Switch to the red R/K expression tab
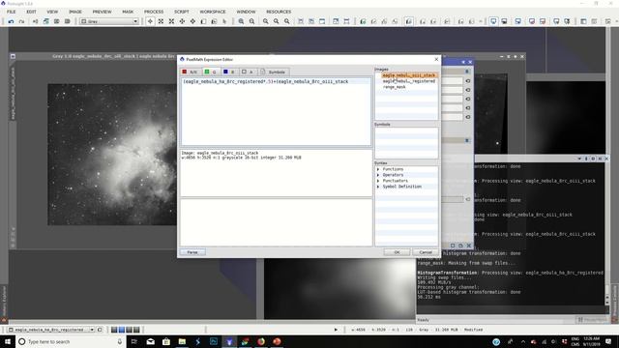Screen dimensions: 619x348 click(190, 72)
